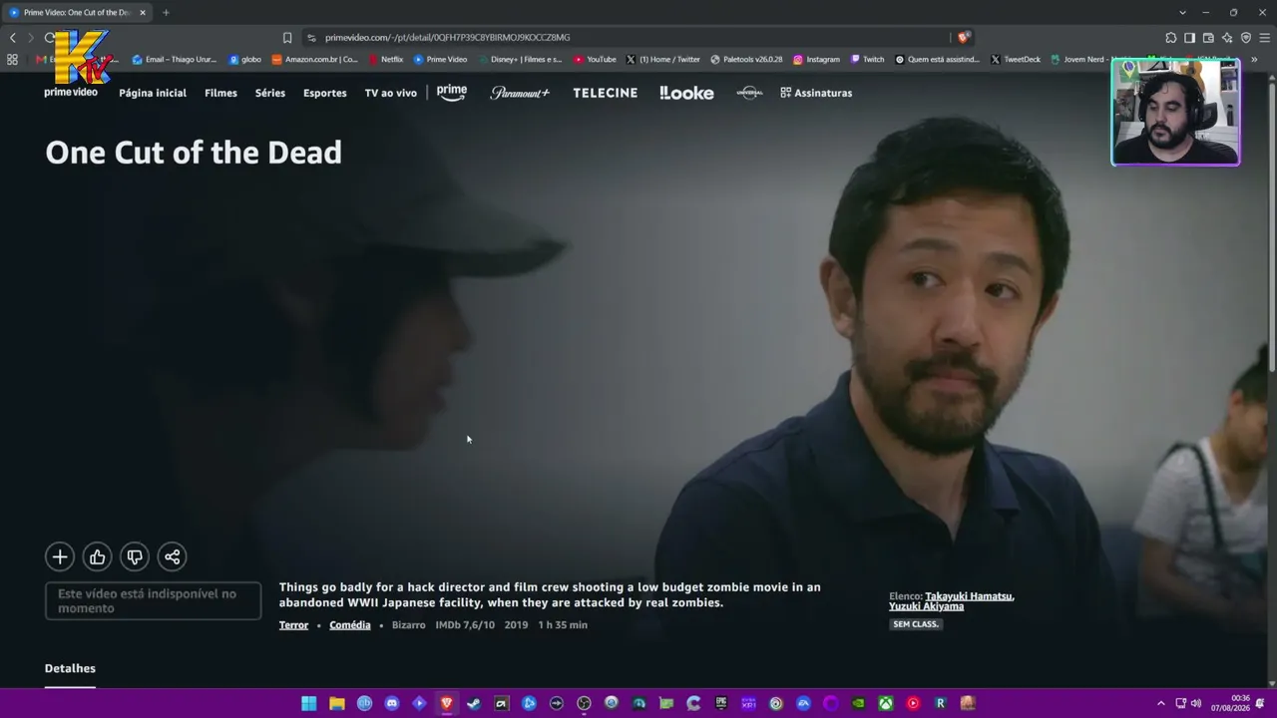This screenshot has width=1277, height=718.
Task: Open the Xbox app from the taskbar
Action: point(885,703)
